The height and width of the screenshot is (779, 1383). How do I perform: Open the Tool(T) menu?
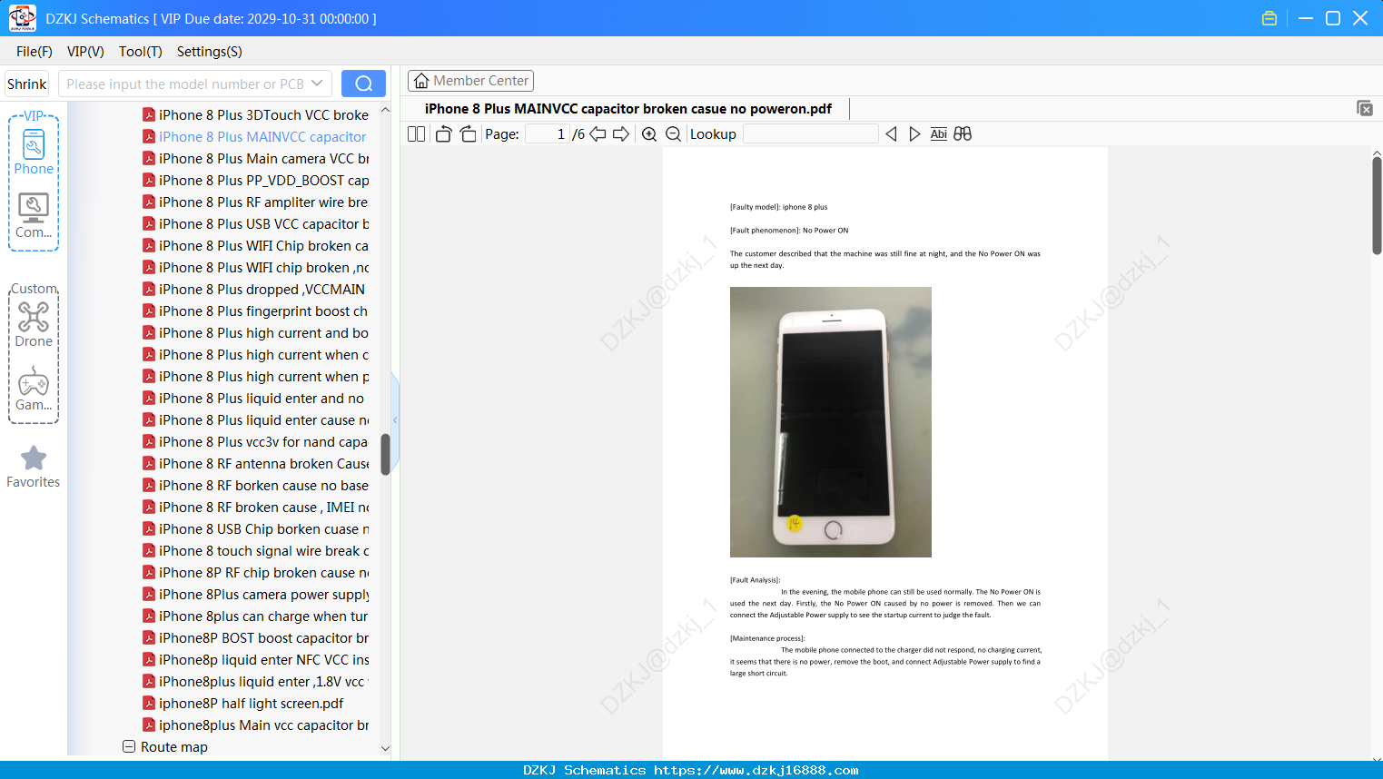point(141,52)
